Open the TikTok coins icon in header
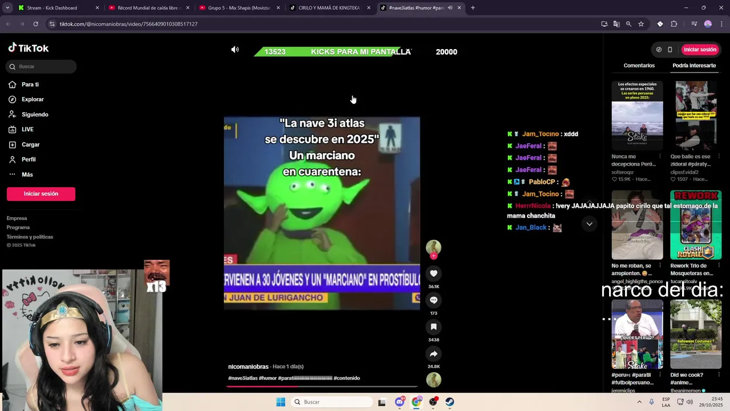The image size is (730, 411). pos(659,50)
